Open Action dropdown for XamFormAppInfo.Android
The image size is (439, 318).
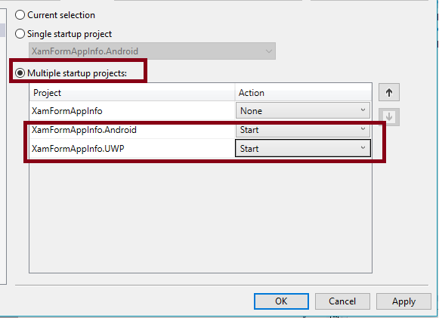click(303, 130)
